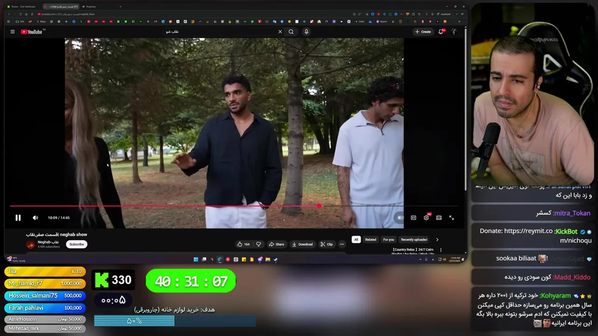The height and width of the screenshot is (336, 598).
Task: Open the Create button menu
Action: click(x=423, y=32)
